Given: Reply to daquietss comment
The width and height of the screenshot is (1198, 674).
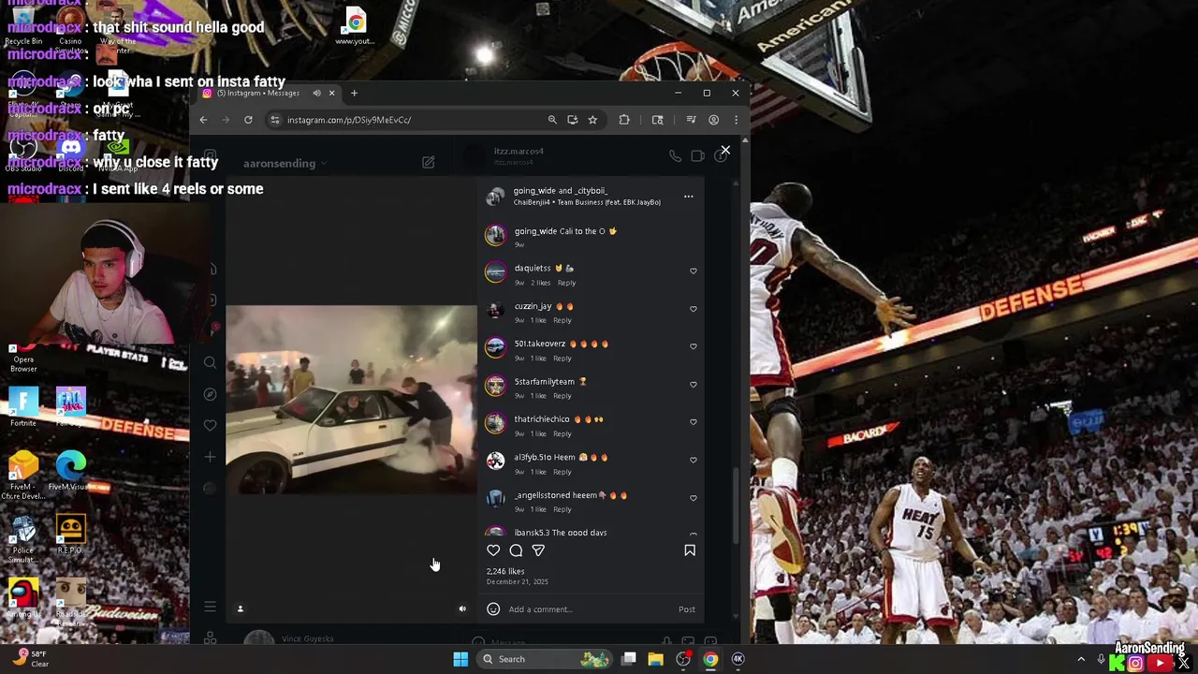Looking at the screenshot, I should 566,283.
